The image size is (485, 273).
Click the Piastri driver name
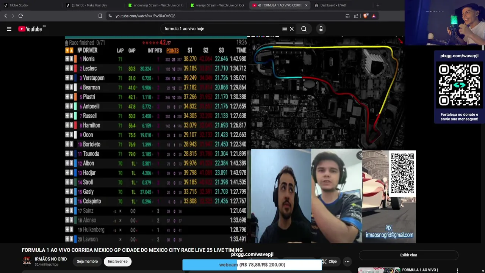[89, 97]
